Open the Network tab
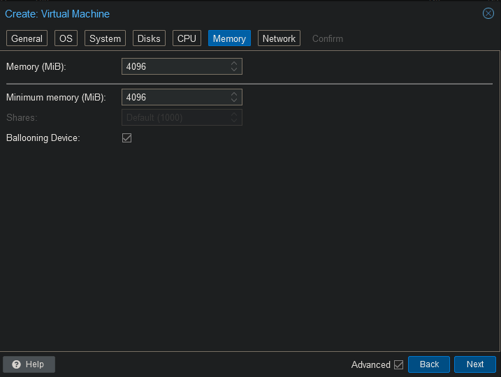Viewport: 501px width, 377px height. (279, 38)
